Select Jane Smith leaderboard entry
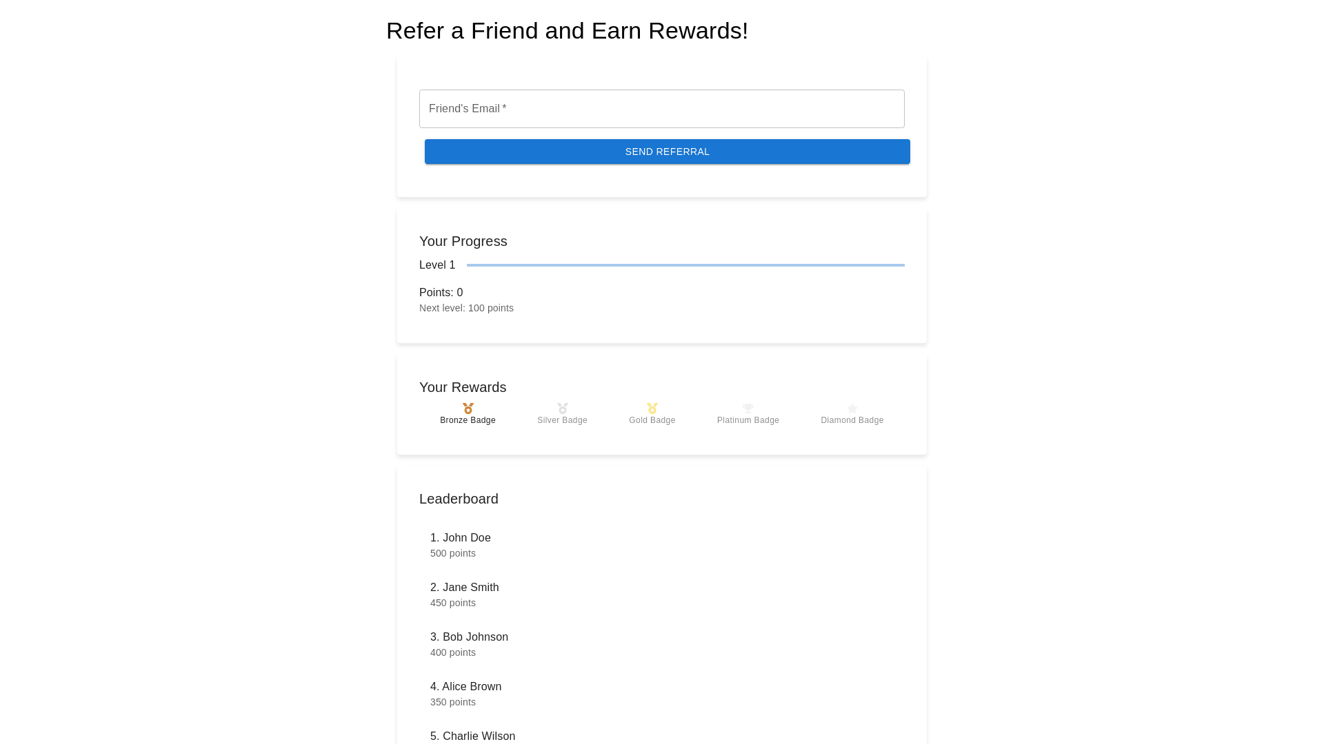 [x=465, y=588]
